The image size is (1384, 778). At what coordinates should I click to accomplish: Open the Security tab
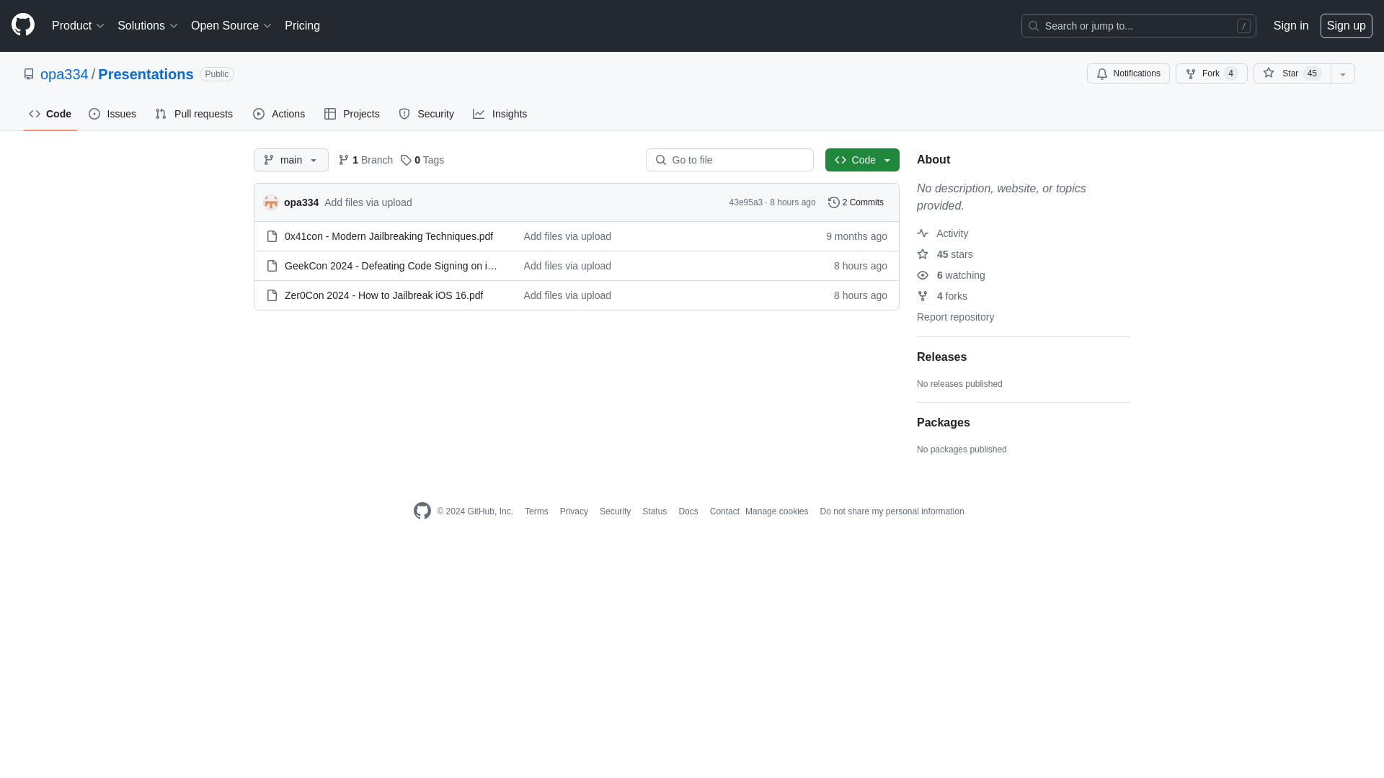427,114
